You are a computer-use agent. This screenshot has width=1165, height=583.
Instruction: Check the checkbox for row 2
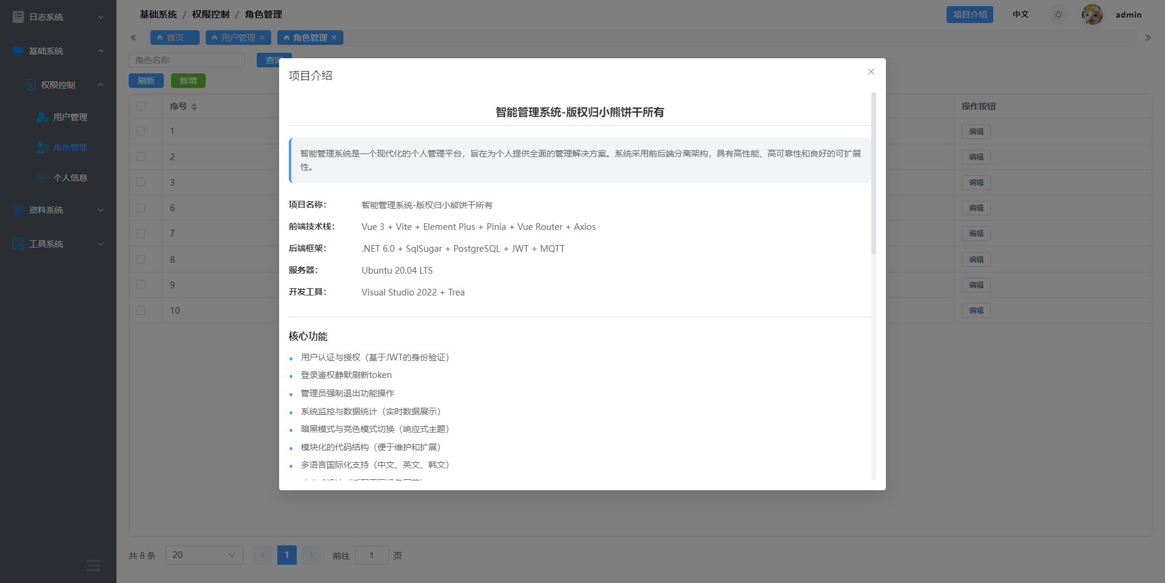click(141, 157)
